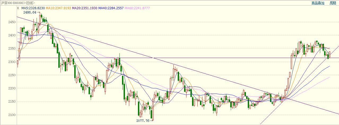Select the MA5:2328.8230 indicator label
This screenshot has width=339, height=125.
(33, 8)
